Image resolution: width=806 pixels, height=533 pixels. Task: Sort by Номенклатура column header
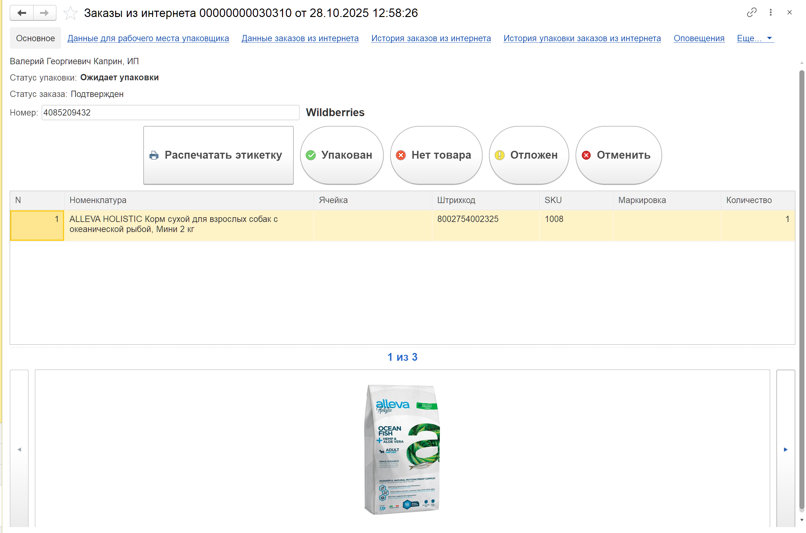(189, 200)
